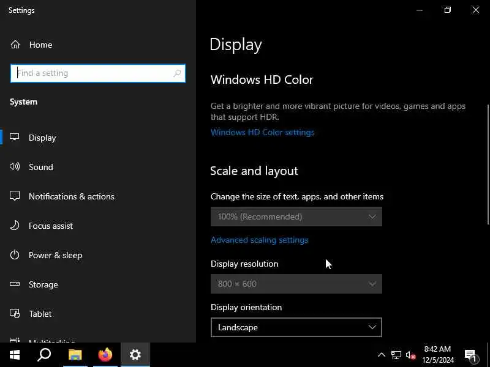This screenshot has width=490, height=367.
Task: Expand the Landscape orientation dropdown
Action: pyautogui.click(x=296, y=327)
